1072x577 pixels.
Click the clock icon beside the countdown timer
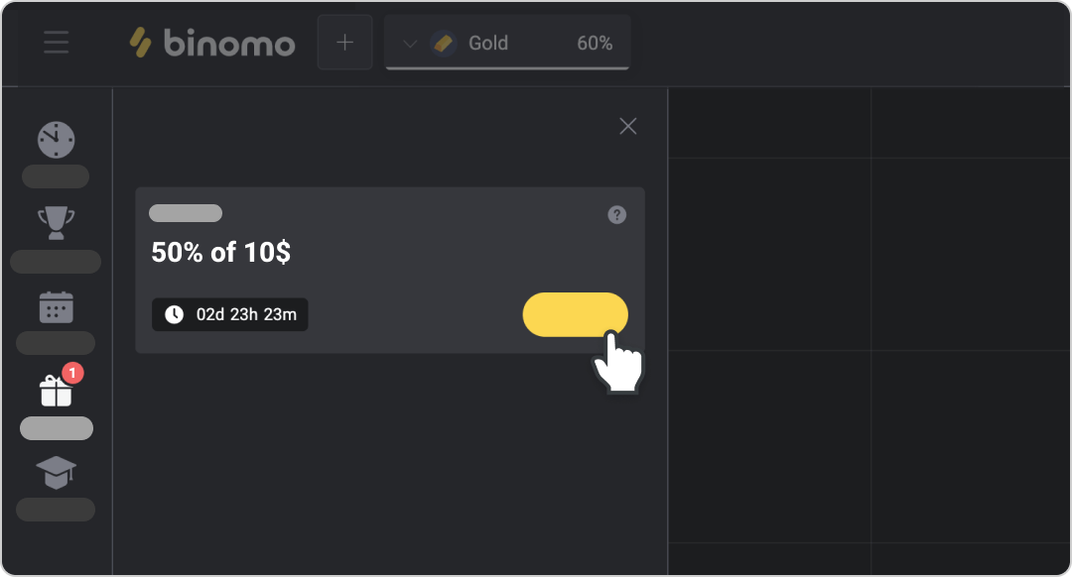[x=174, y=314]
